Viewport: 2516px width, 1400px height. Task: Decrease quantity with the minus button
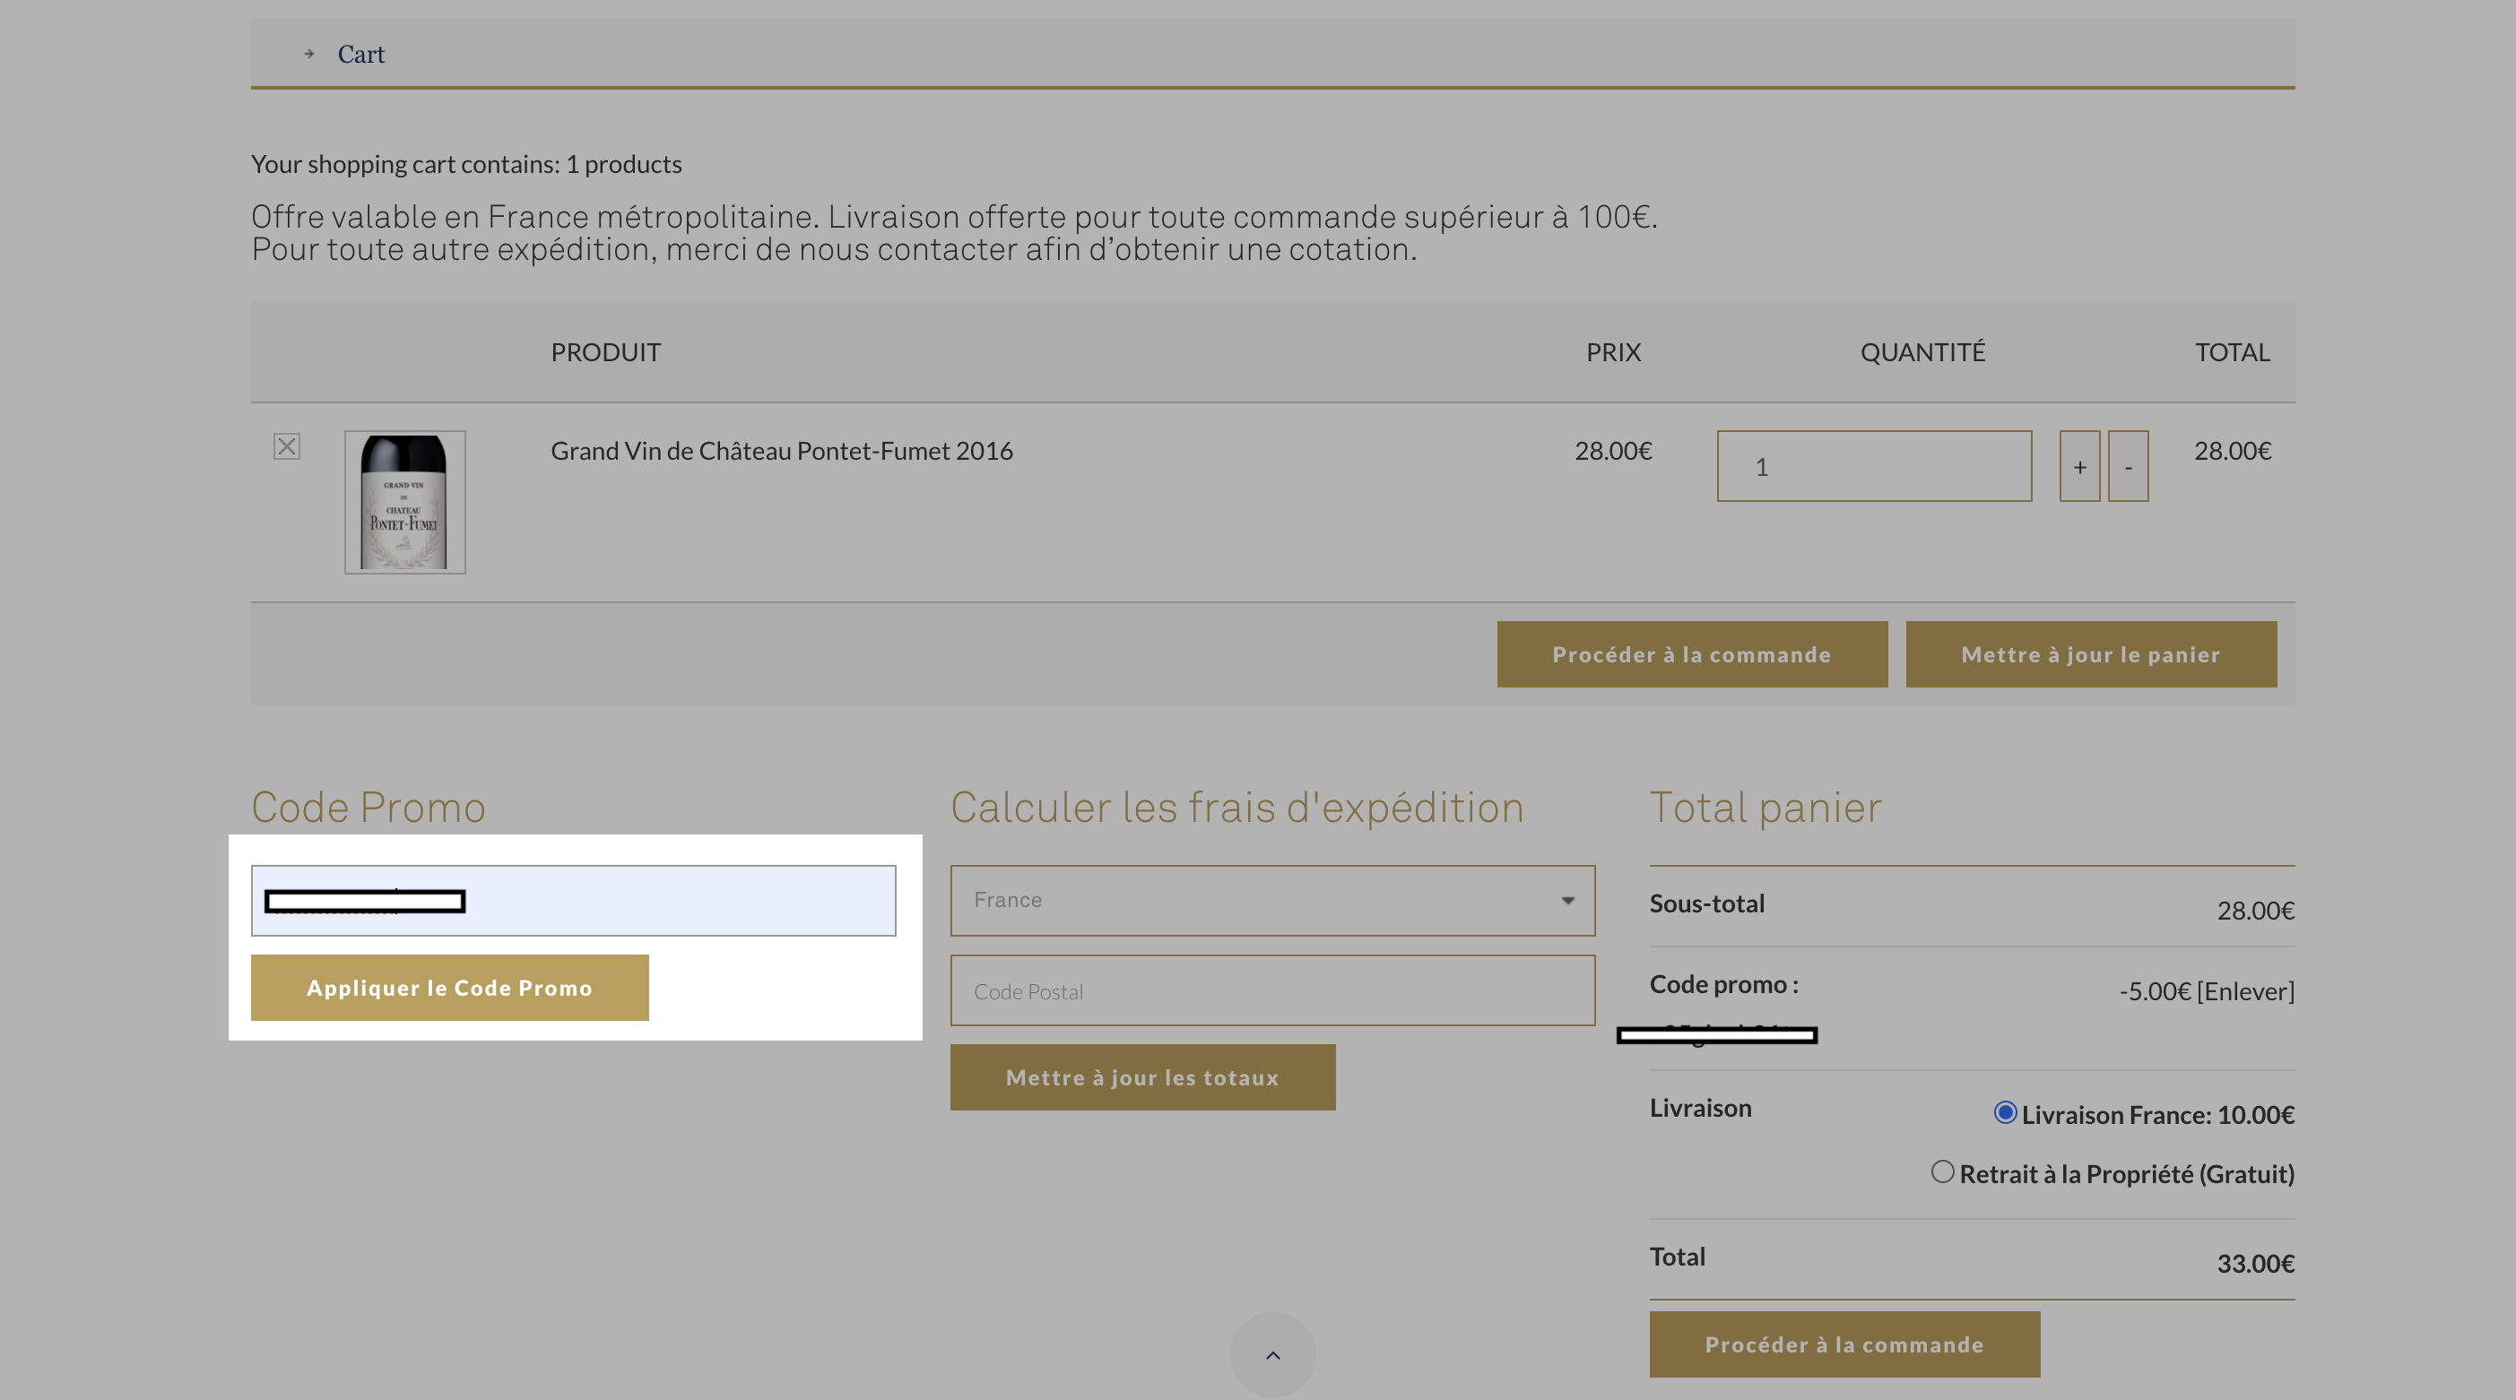click(x=2129, y=467)
